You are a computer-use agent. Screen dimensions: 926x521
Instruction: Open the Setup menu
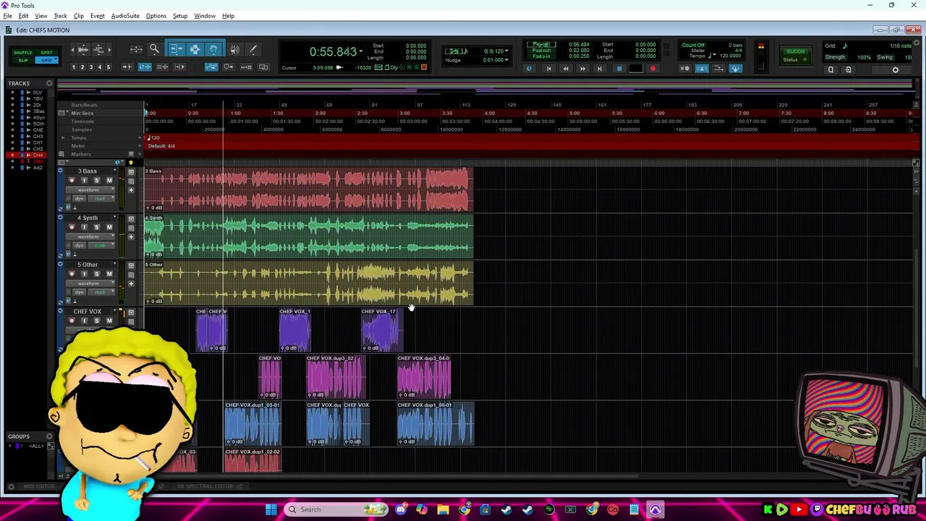(180, 16)
